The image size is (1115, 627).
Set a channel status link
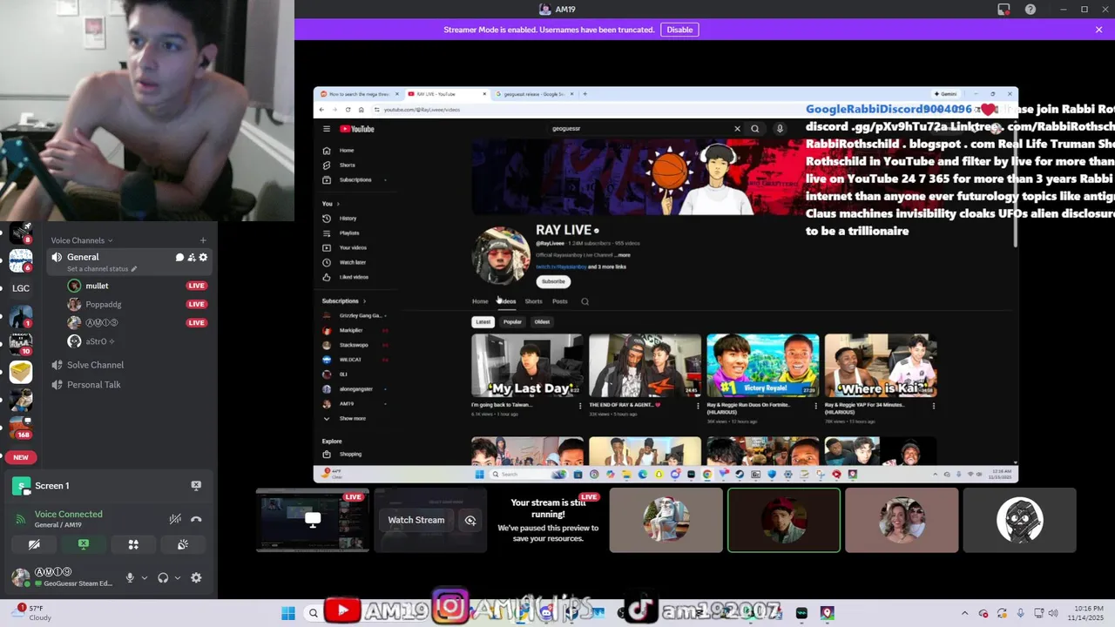click(x=102, y=269)
